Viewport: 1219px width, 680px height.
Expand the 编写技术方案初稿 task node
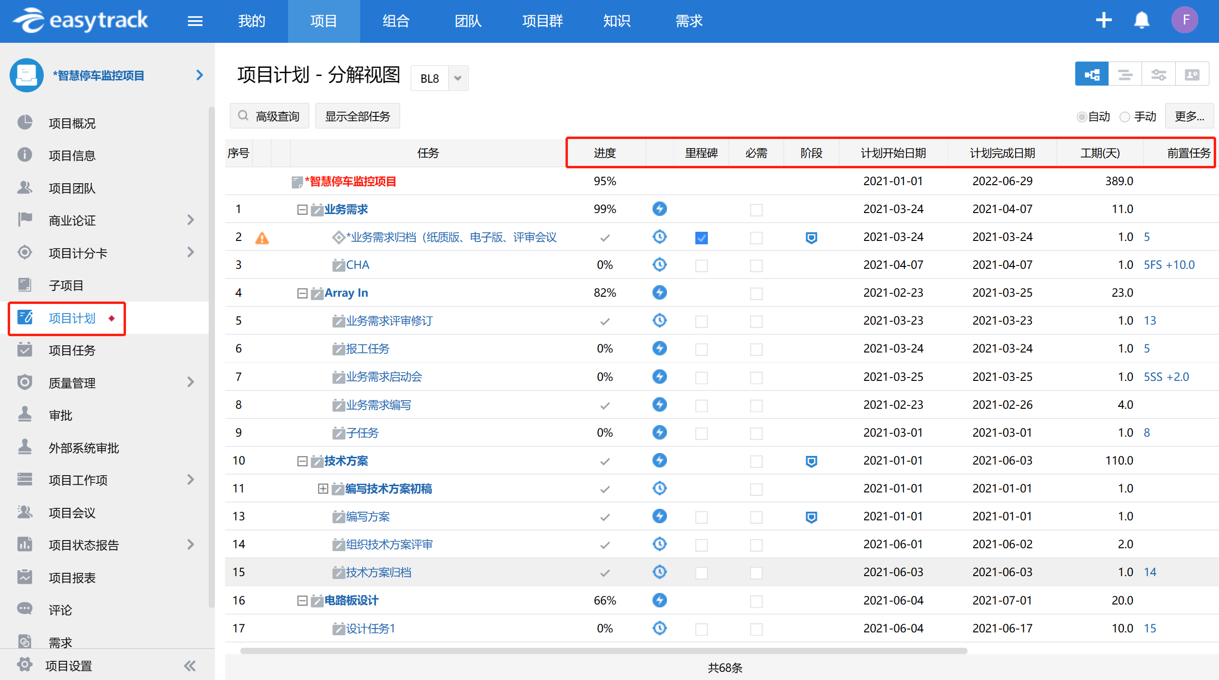323,489
